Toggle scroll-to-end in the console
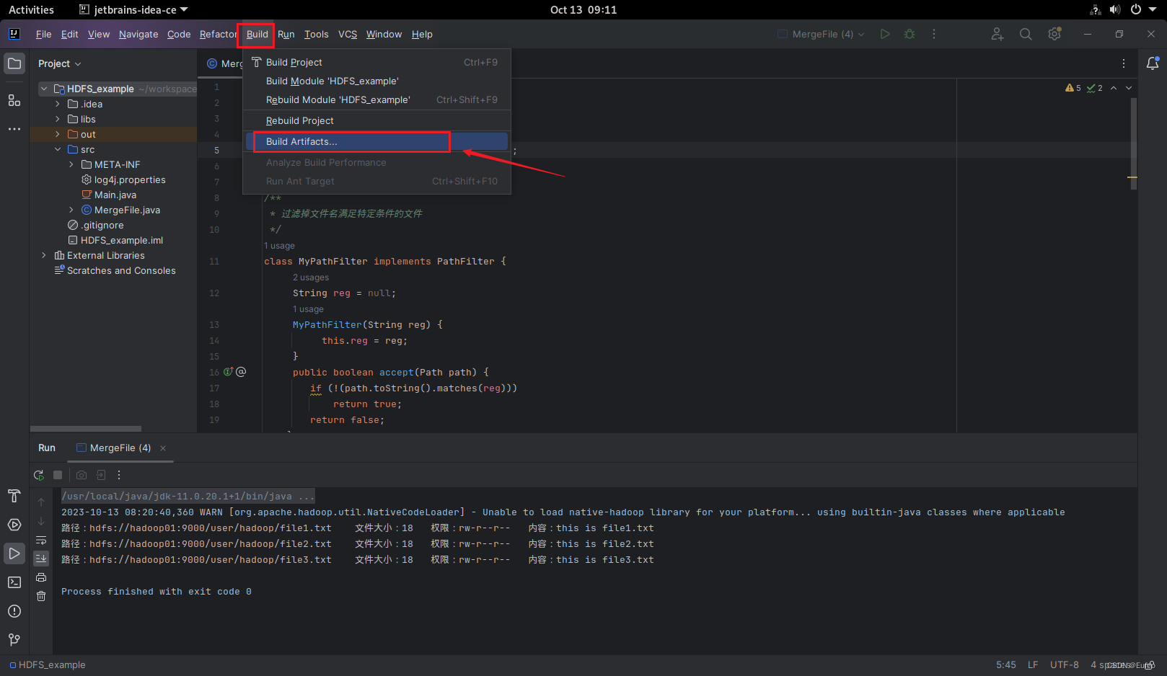The width and height of the screenshot is (1167, 676). (41, 558)
